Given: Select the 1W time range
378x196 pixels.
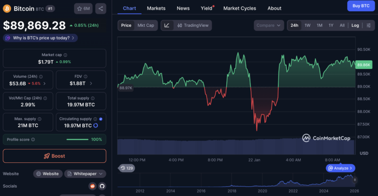Looking at the screenshot, I should pyautogui.click(x=307, y=25).
